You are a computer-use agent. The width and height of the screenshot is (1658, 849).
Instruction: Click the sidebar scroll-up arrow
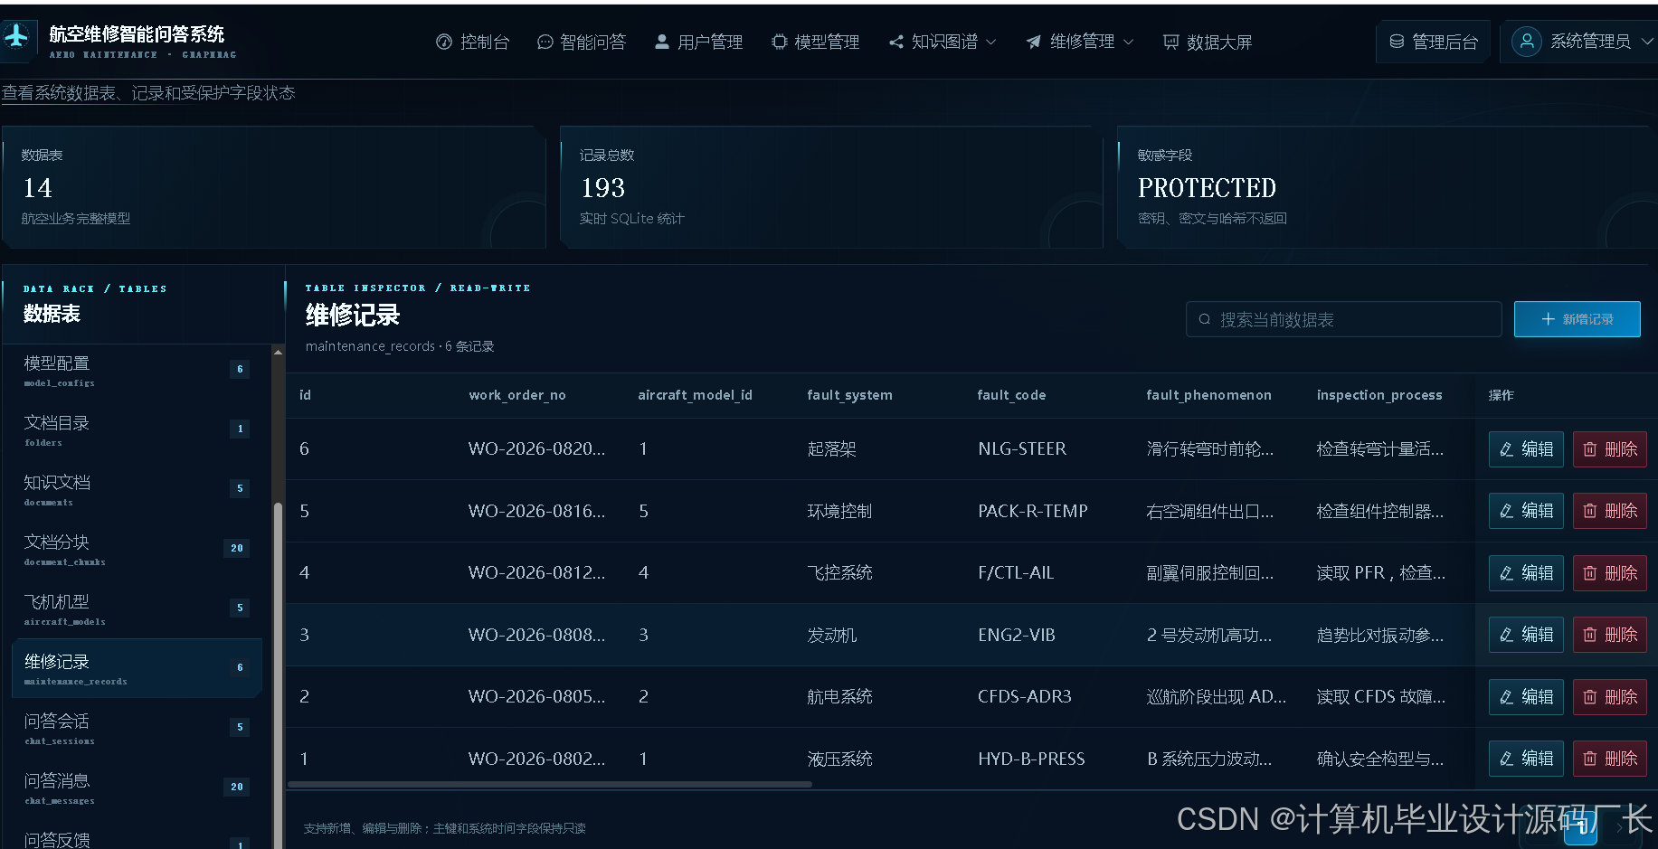[278, 352]
